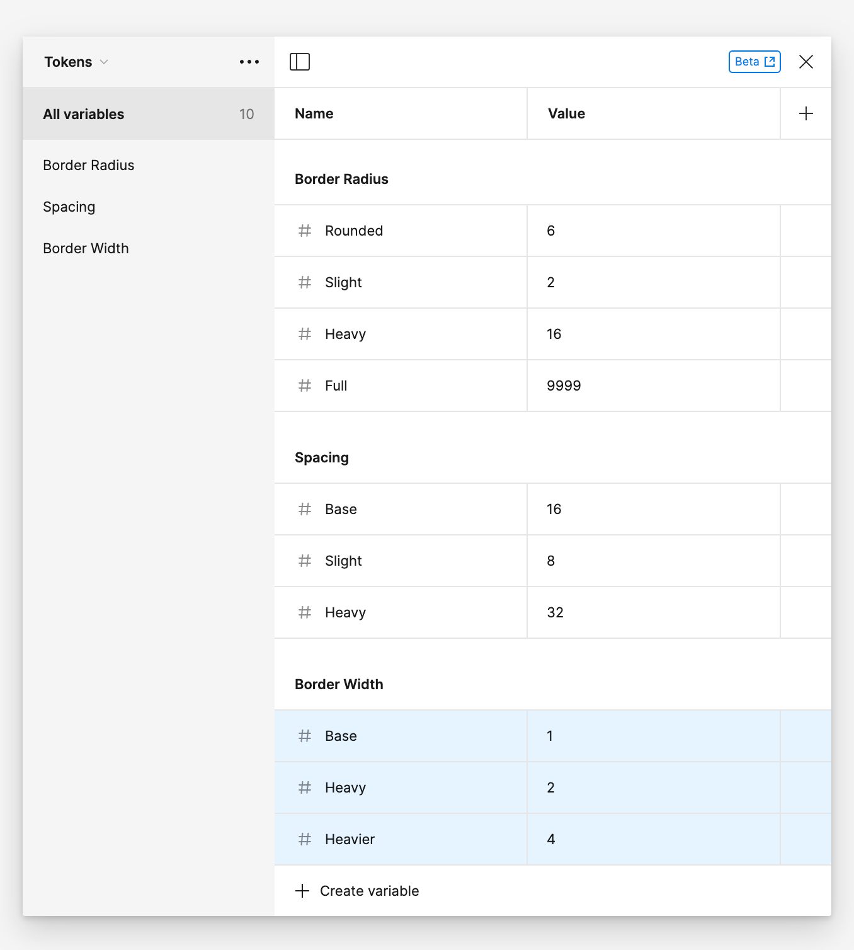Select the highlighted Base border width row
The width and height of the screenshot is (854, 950).
[401, 736]
